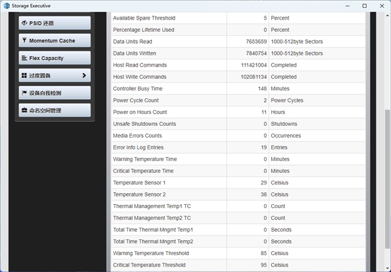
Task: Open the PSID 还原 button
Action: [55, 23]
